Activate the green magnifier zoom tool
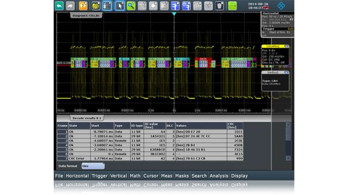Screen dimensions: 347x195 coord(131,6)
